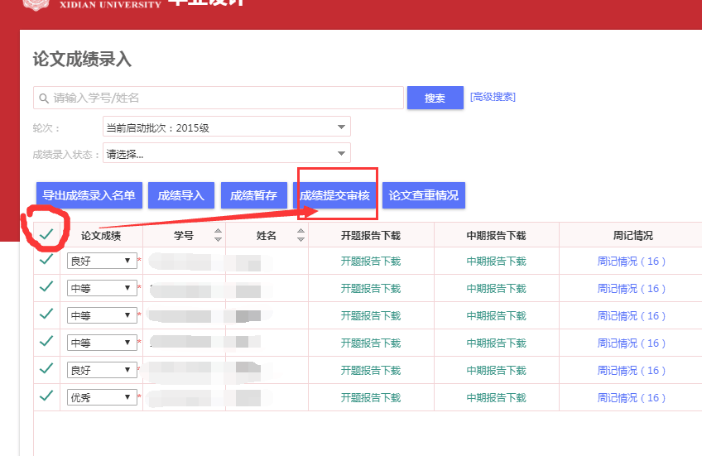Click the Xidian University logo icon
Viewport: 702px width, 456px height.
click(35, 4)
